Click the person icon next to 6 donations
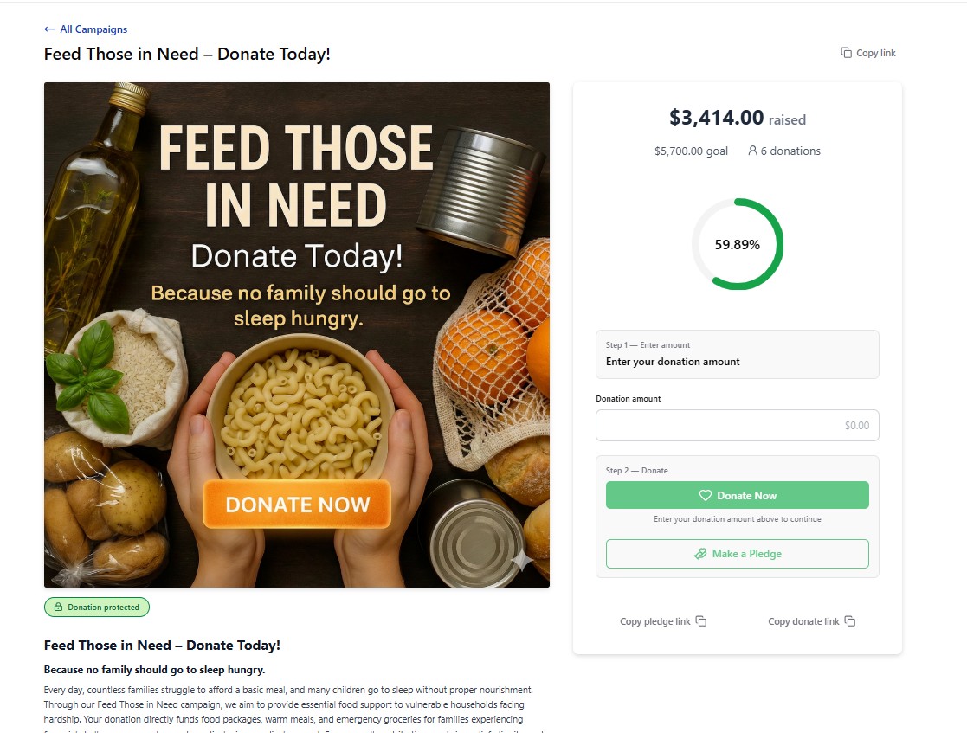The height and width of the screenshot is (733, 967). click(x=751, y=151)
